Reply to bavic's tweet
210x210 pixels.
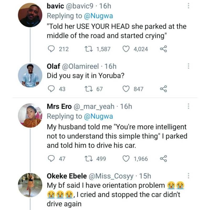coord(51,49)
